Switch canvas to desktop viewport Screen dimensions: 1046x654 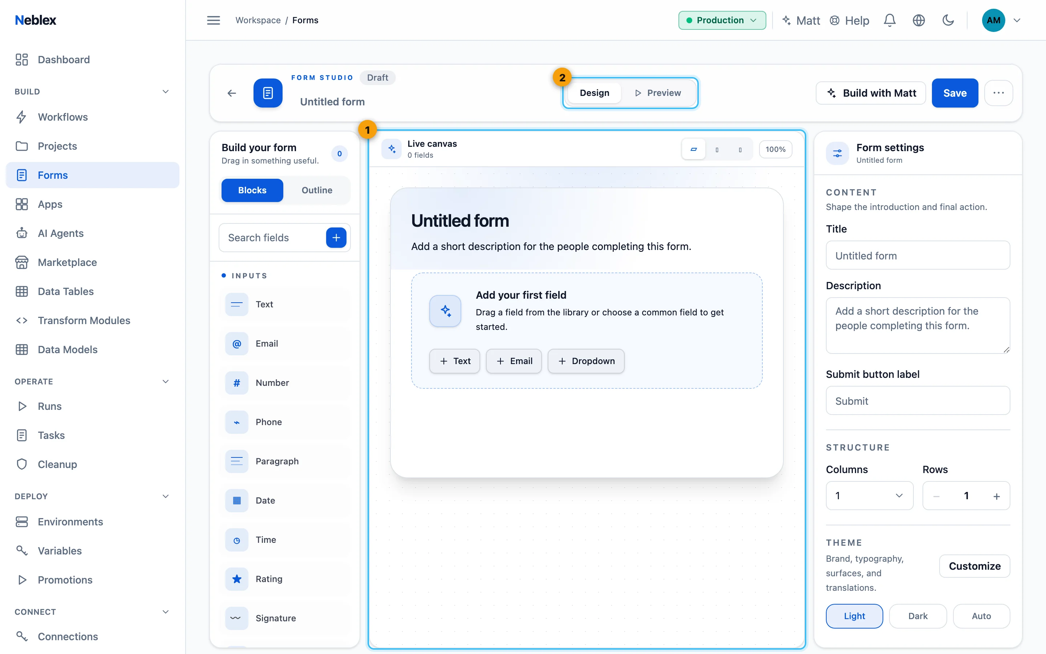pos(694,149)
